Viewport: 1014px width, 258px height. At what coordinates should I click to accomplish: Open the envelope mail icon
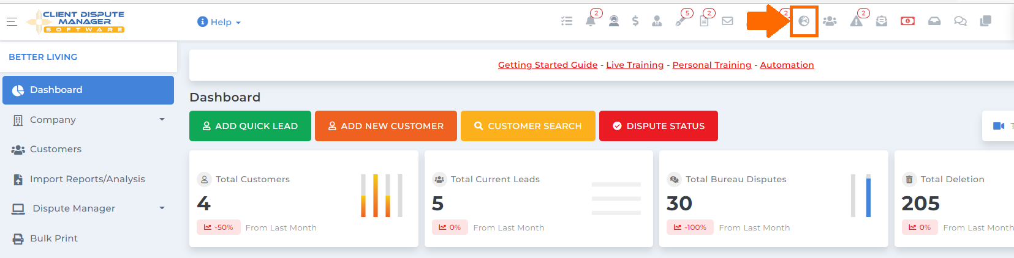[727, 21]
